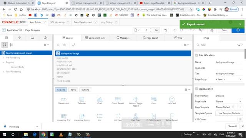This screenshot has width=246, height=138.
Task: Click zoom out icon in Layout toolbar
Action: (58, 45)
